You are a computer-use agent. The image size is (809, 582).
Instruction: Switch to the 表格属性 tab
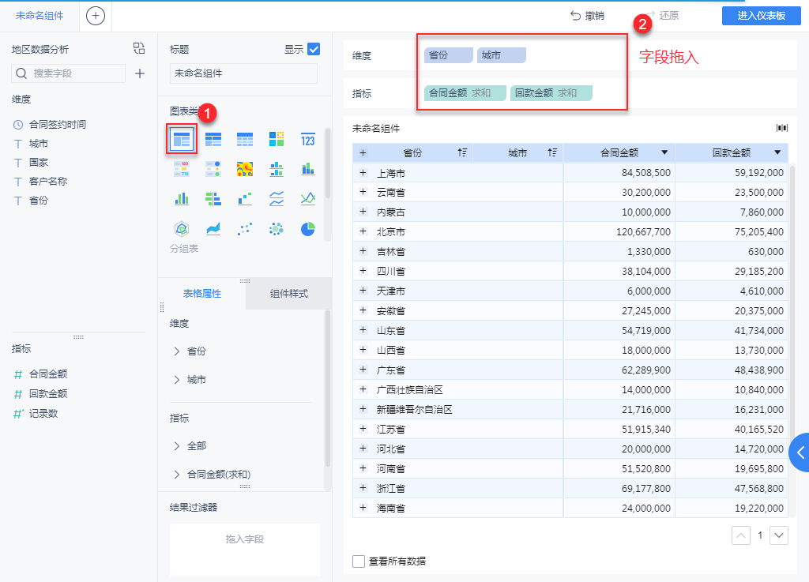[x=202, y=294]
